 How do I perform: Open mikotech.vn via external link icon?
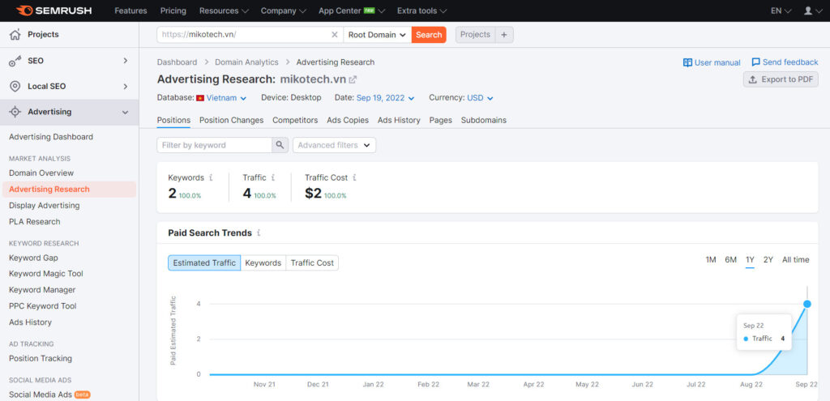click(x=353, y=79)
